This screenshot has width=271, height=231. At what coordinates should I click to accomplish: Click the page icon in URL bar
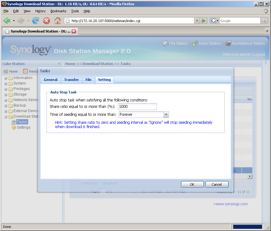click(68, 21)
